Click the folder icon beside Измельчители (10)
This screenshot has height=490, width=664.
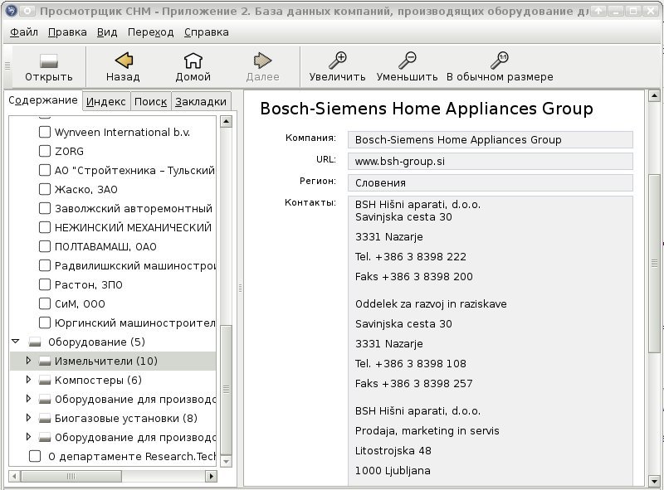click(x=45, y=361)
